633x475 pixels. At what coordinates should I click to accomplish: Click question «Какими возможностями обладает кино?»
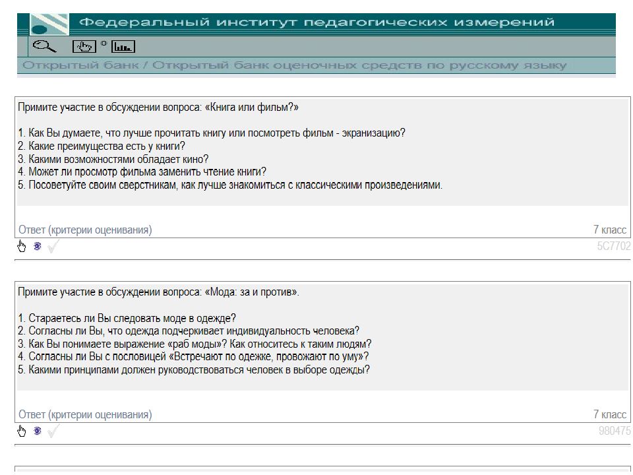coord(113,159)
